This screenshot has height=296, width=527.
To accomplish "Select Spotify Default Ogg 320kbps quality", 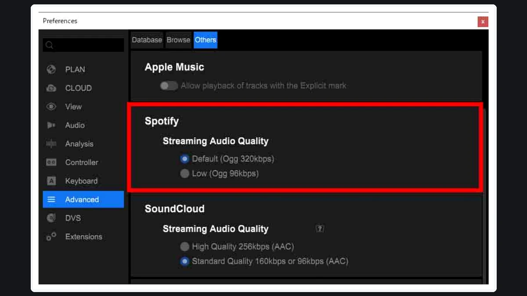I will (185, 159).
